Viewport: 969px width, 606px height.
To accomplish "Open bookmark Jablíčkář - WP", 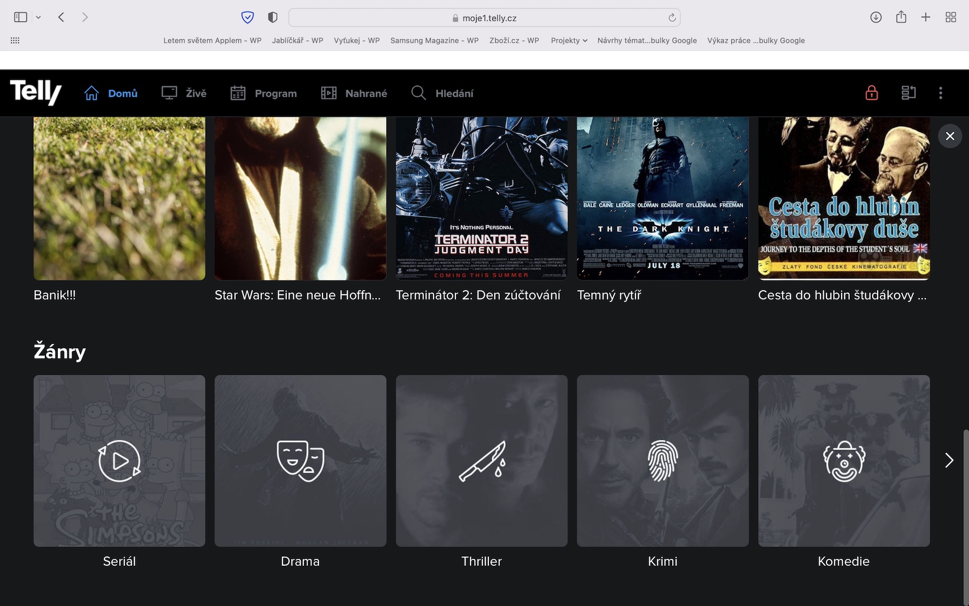I will (x=298, y=40).
